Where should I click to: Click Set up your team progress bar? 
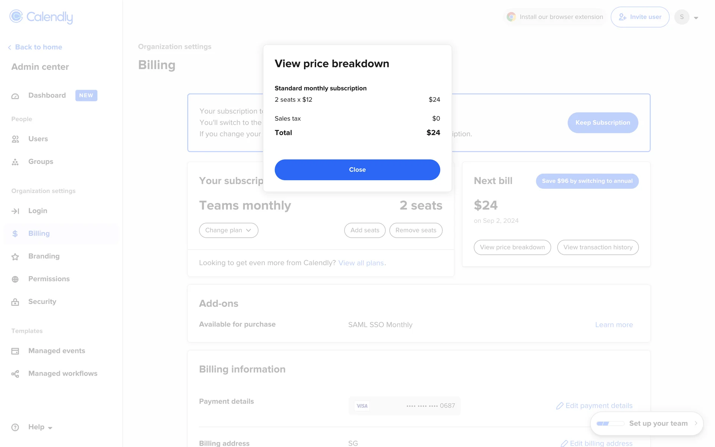[610, 424]
